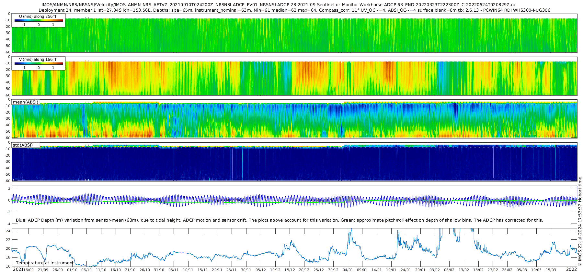This screenshot has width=583, height=275.
Task: Click the '31/10' date tick label
Action: tap(159, 270)
